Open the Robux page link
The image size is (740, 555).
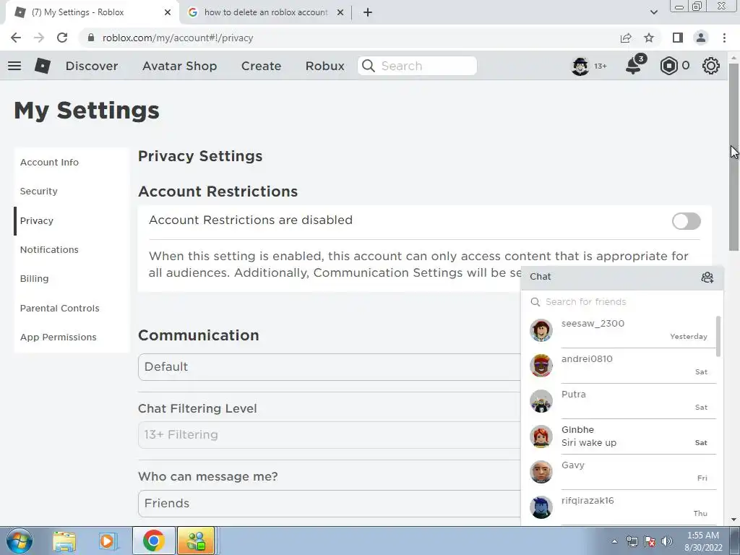324,66
